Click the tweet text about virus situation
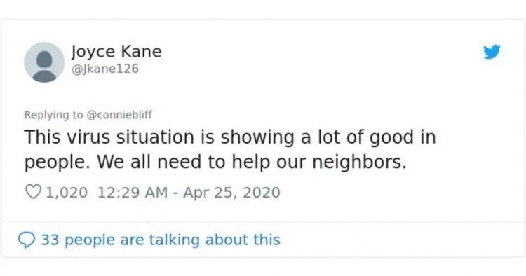The height and width of the screenshot is (276, 526). pos(230,149)
